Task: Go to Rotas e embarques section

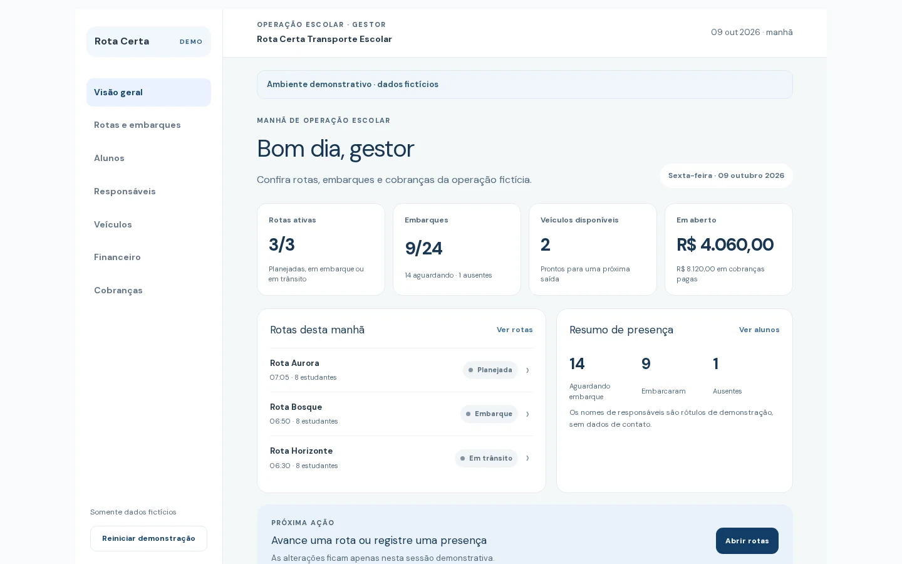Action: pyautogui.click(x=148, y=125)
